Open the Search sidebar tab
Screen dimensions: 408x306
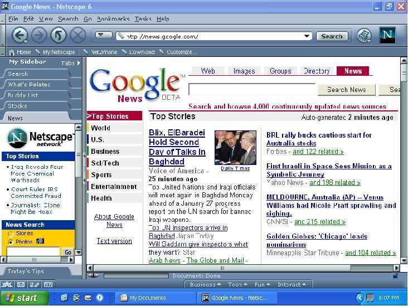pyautogui.click(x=36, y=74)
